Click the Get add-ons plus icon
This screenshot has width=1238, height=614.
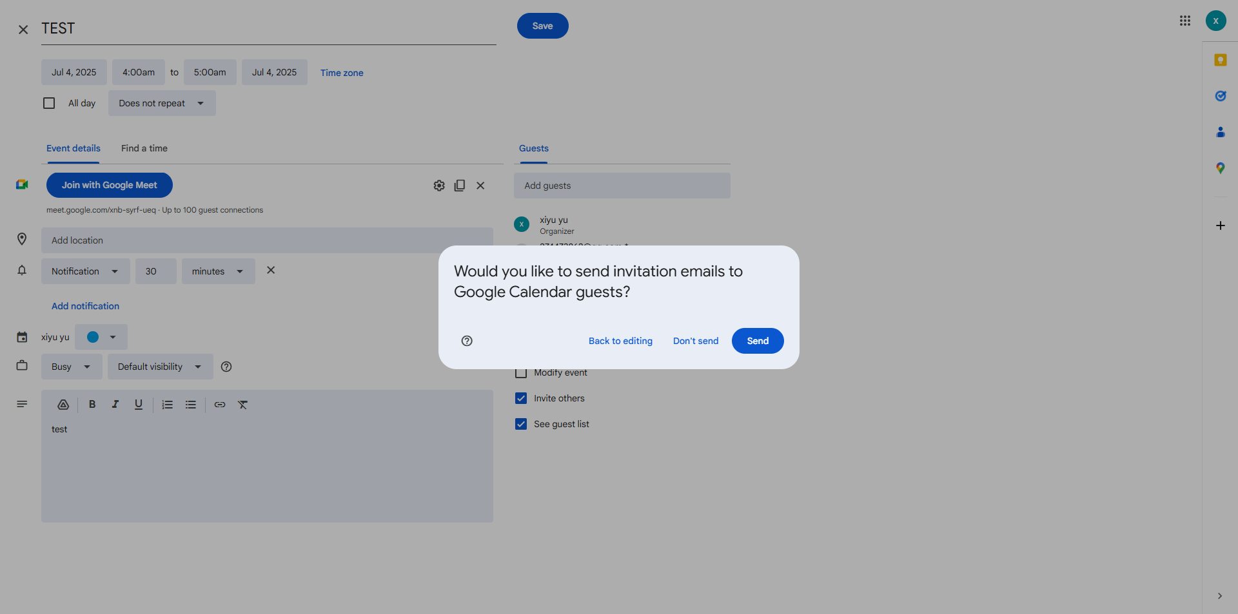[1220, 225]
